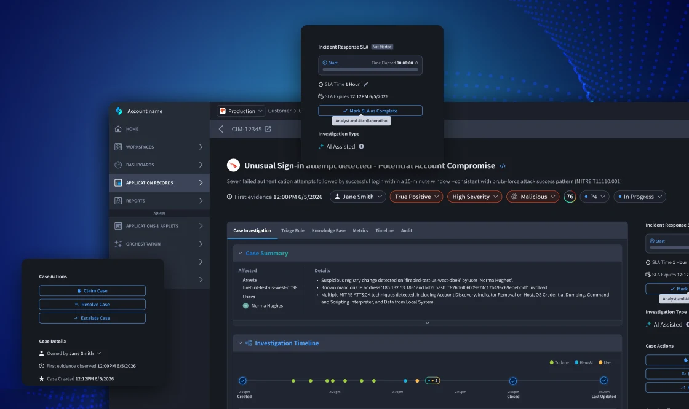
Task: Click the red alert source icon by title
Action: click(x=233, y=165)
